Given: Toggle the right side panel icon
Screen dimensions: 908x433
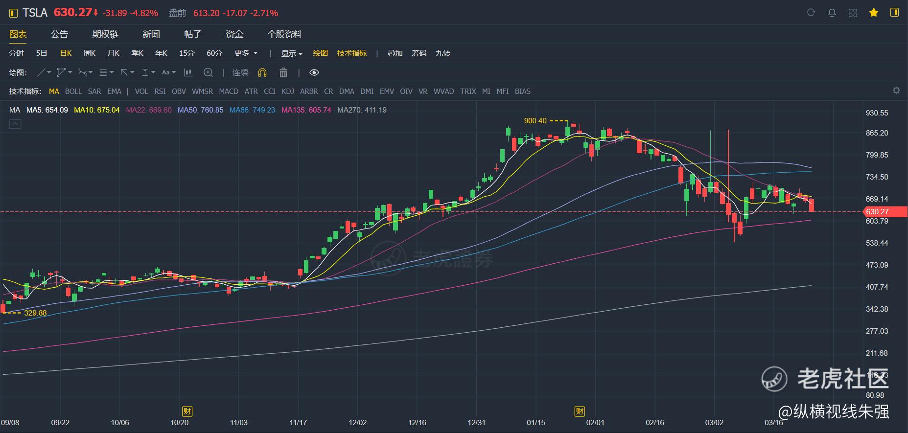Looking at the screenshot, I should tap(895, 13).
